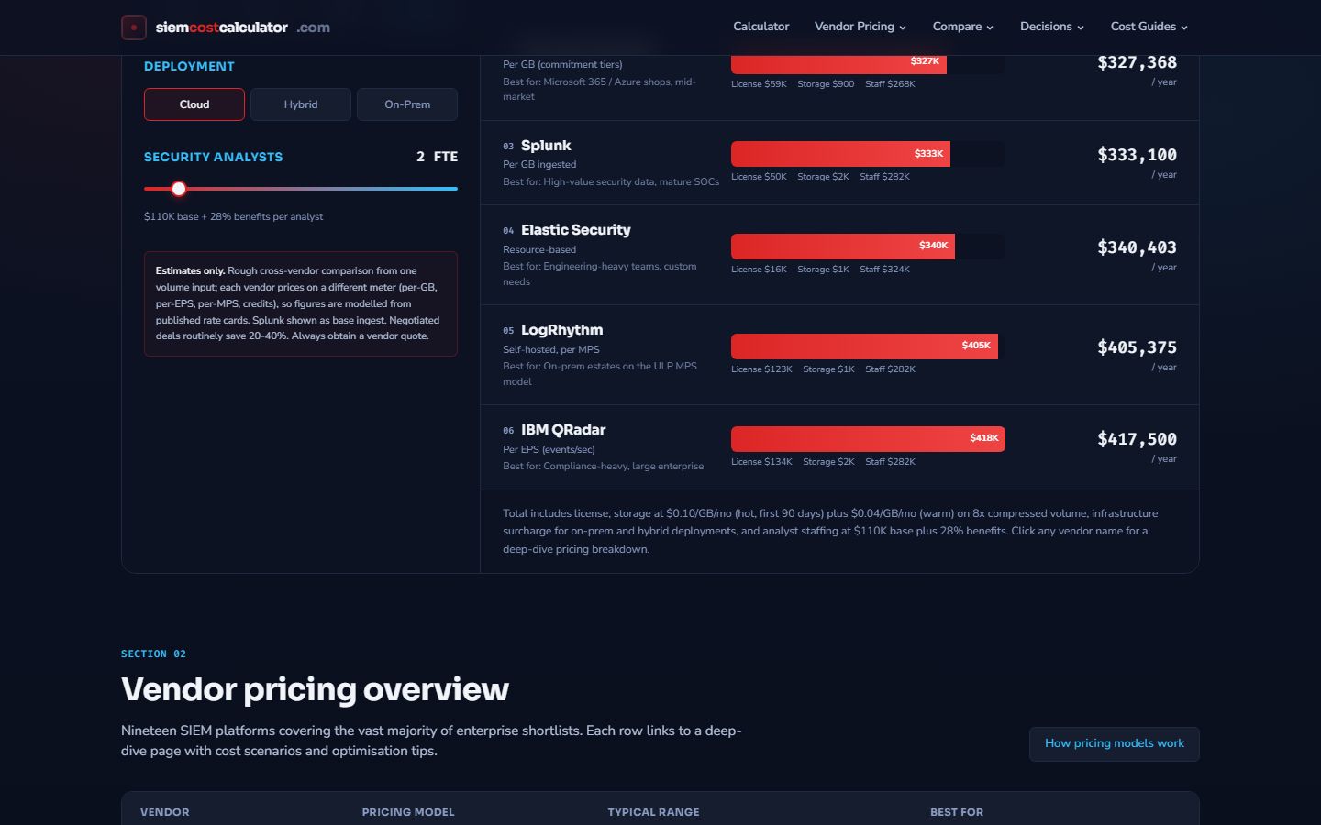The height and width of the screenshot is (825, 1321).
Task: Select the Cloud deployment option
Action: click(194, 104)
